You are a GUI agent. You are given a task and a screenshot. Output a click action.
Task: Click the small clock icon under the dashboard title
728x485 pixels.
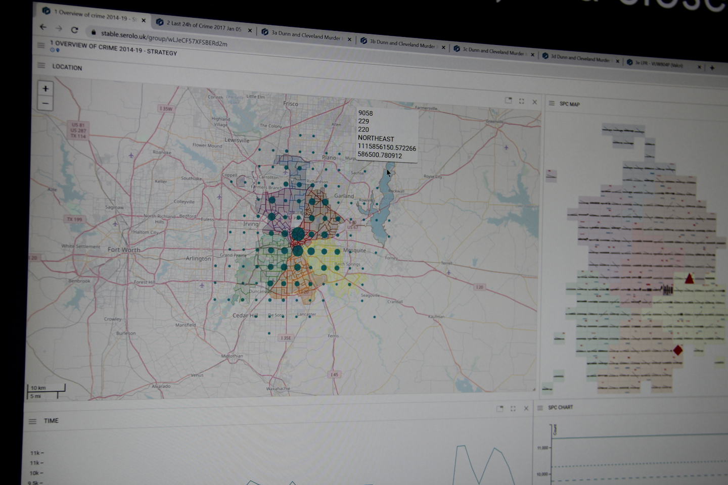point(52,50)
